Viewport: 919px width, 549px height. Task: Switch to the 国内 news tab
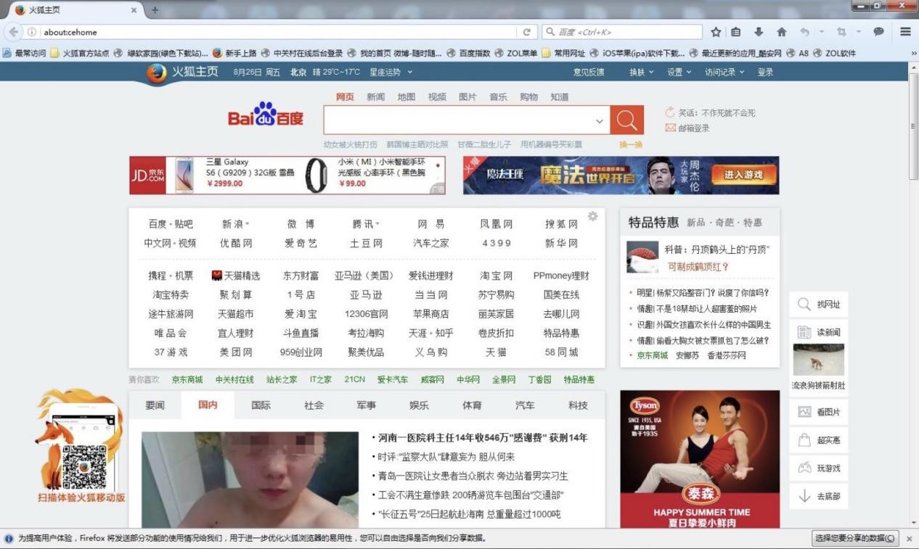coord(208,405)
